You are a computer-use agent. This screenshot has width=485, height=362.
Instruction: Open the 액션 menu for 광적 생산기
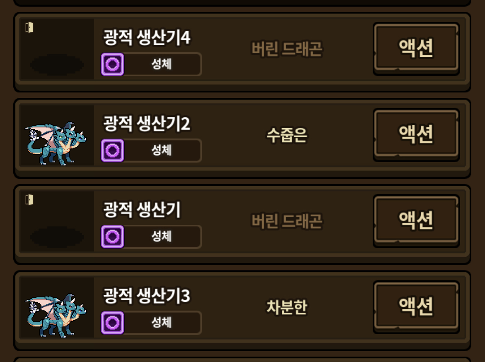pos(416,221)
